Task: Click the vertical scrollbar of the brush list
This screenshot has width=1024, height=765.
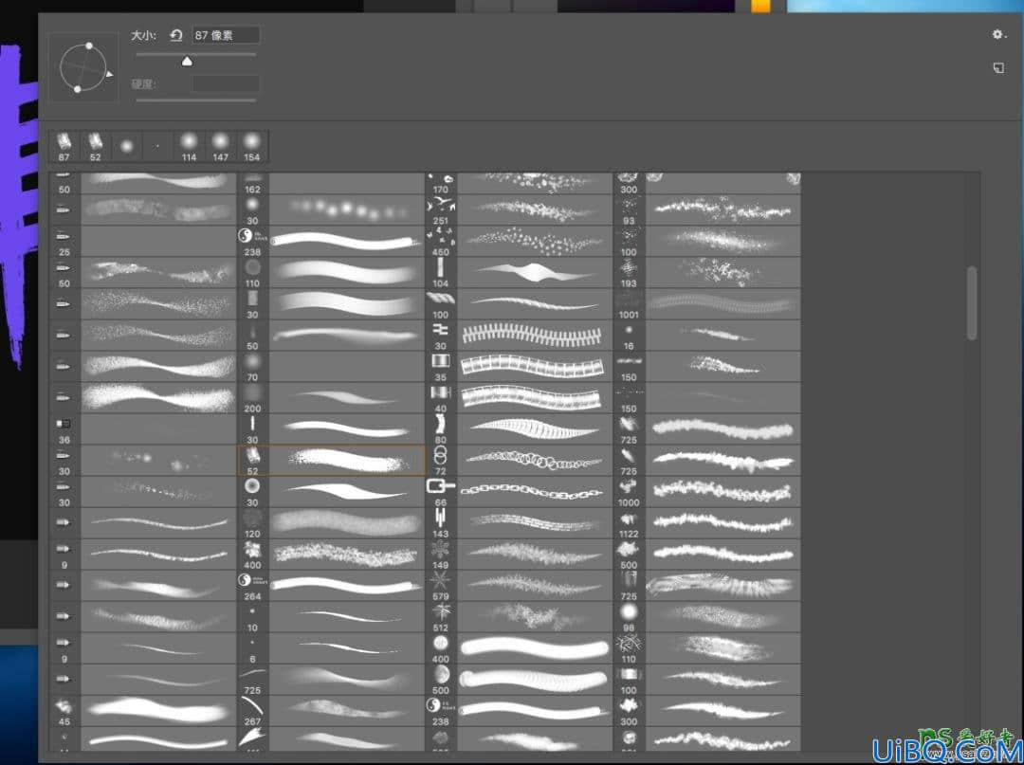Action: tap(972, 302)
